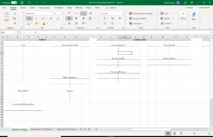The height and width of the screenshot is (137, 213).
Task: Click the Decrease Decimal icon
Action: point(112,24)
